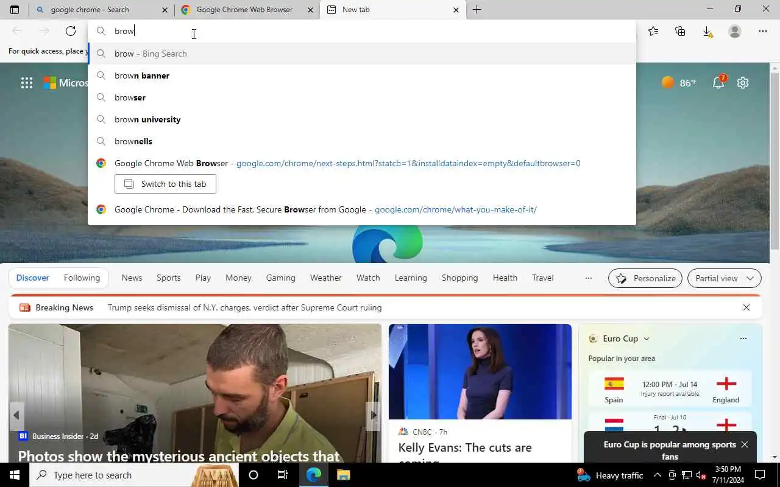
Task: Click Microsoft Edge taskbar icon
Action: (314, 475)
